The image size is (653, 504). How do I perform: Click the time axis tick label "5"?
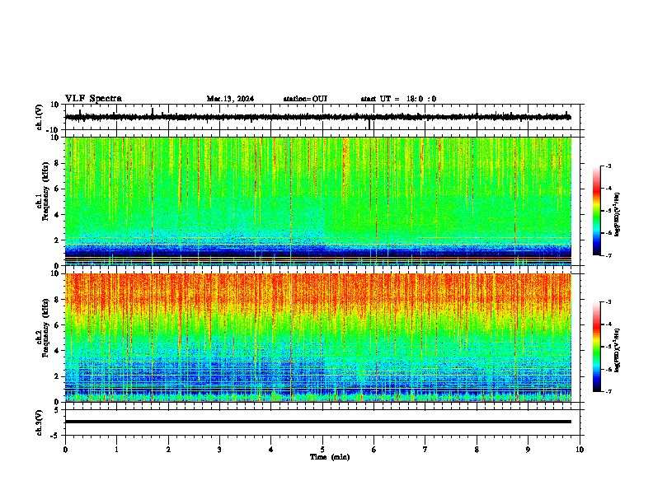pos(322,450)
